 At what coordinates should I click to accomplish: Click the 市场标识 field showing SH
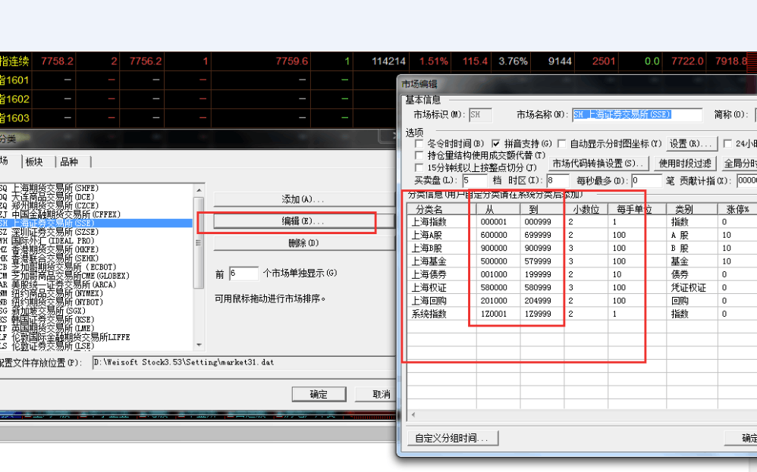tap(480, 114)
